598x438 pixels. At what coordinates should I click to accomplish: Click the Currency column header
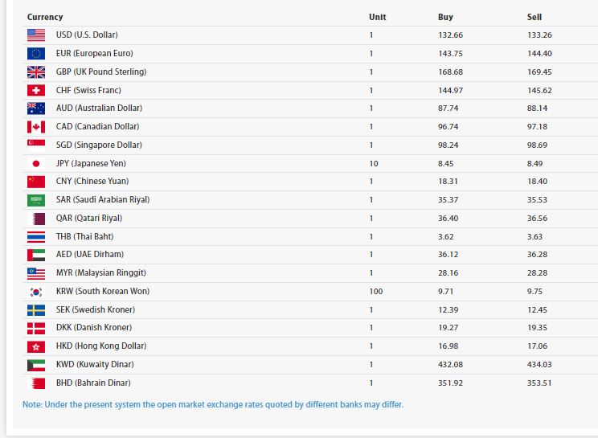coord(45,17)
